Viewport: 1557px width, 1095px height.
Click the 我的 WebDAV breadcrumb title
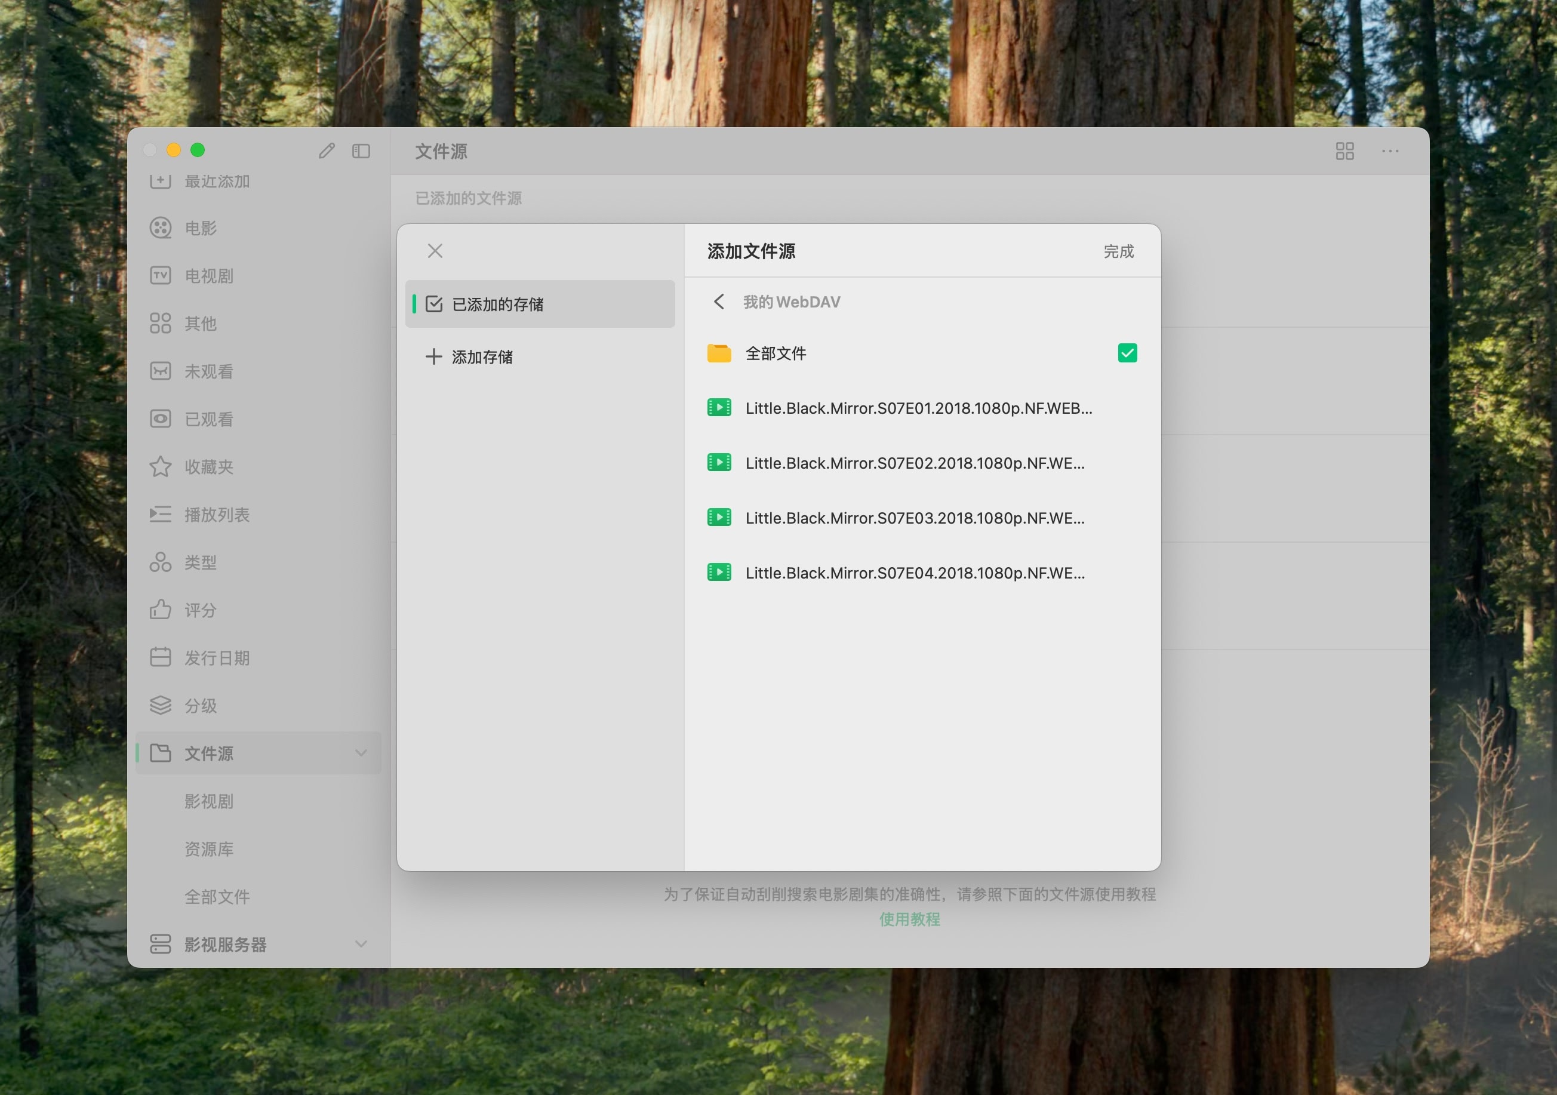pos(792,302)
